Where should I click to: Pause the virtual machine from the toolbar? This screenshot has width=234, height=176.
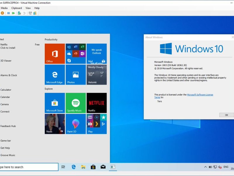8,13
